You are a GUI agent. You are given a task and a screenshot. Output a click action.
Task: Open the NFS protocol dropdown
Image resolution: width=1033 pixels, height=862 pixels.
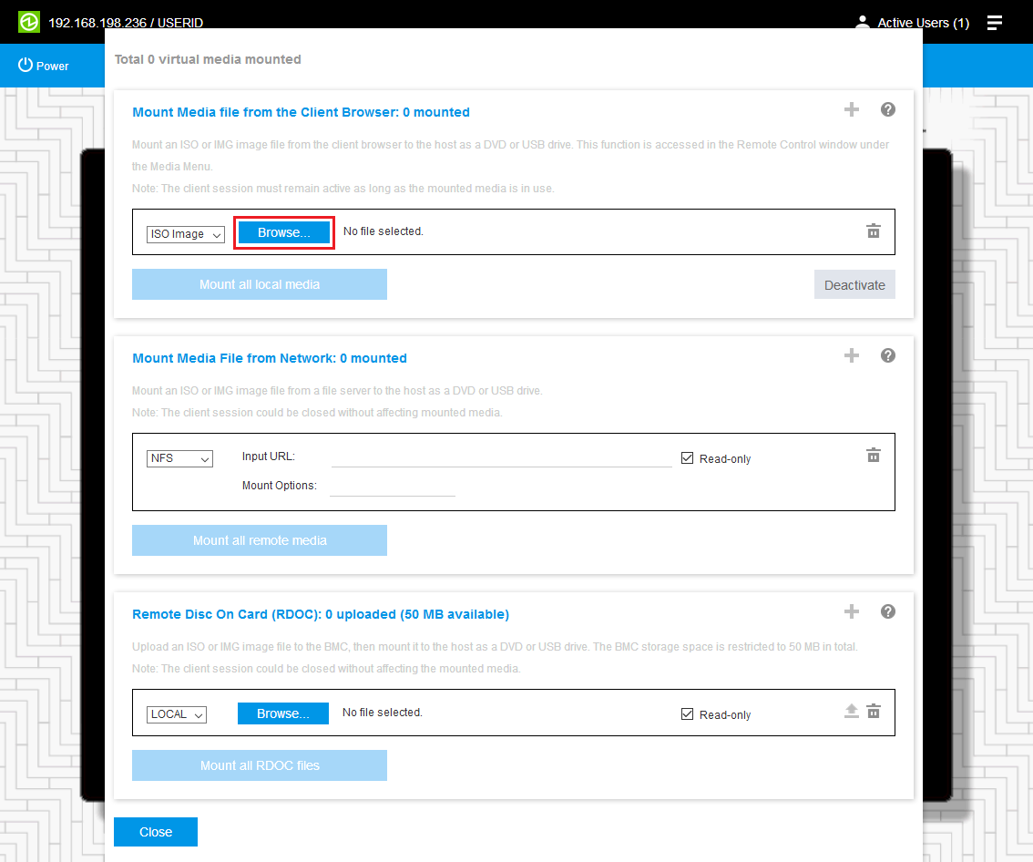point(179,458)
